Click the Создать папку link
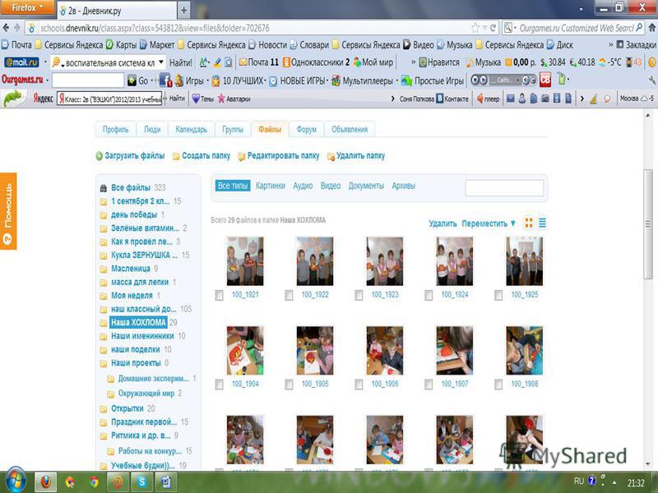The height and width of the screenshot is (493, 658). pos(206,156)
